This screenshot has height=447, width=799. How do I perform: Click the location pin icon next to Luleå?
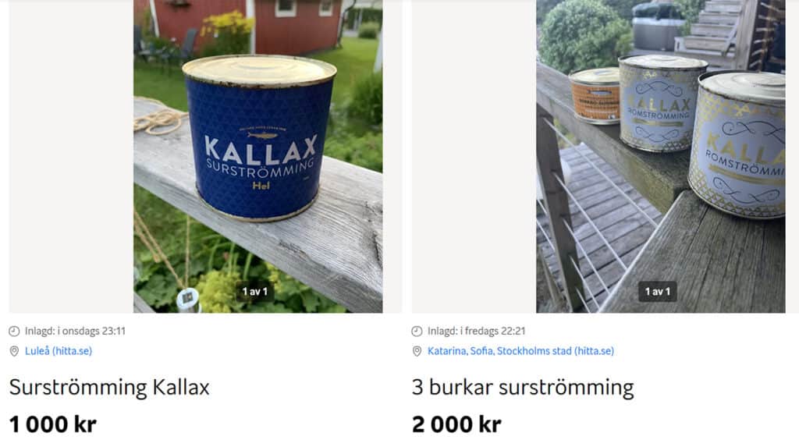pos(14,351)
